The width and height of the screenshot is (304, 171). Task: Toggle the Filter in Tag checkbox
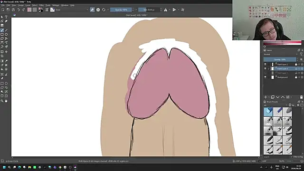pyautogui.click(x=291, y=157)
